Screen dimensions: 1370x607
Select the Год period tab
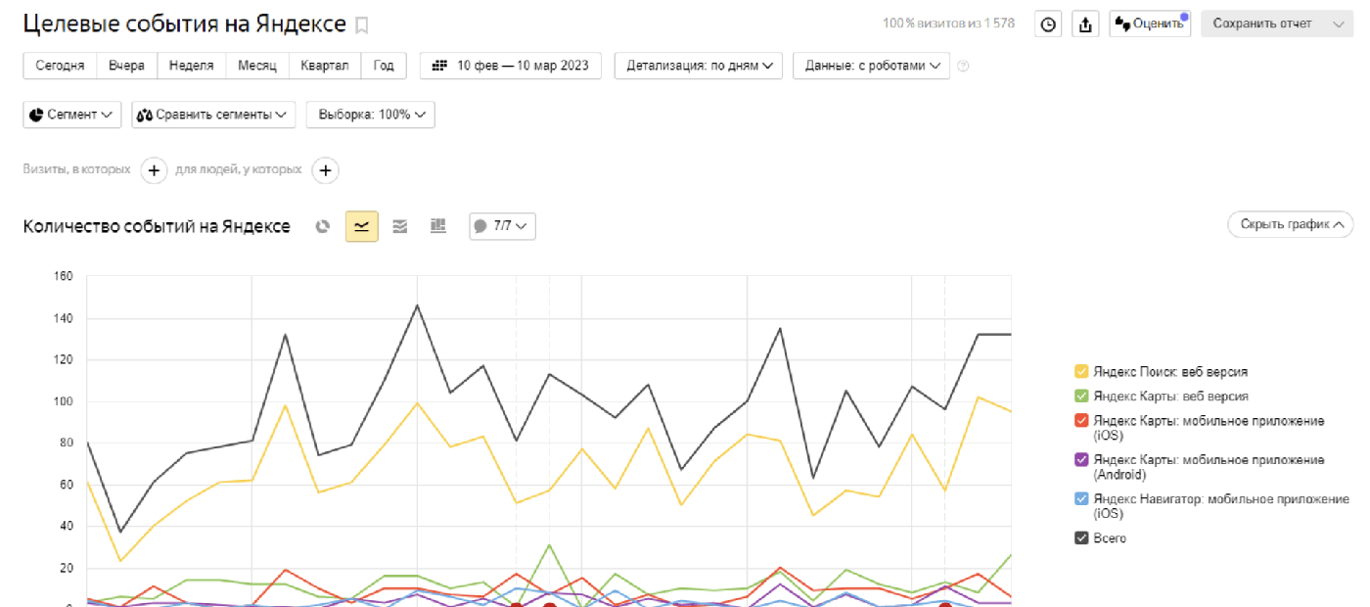(x=385, y=66)
